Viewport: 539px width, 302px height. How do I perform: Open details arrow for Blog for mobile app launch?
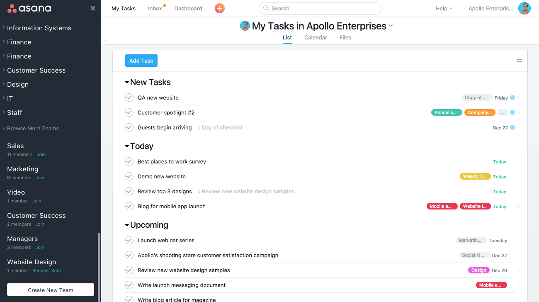[519, 206]
